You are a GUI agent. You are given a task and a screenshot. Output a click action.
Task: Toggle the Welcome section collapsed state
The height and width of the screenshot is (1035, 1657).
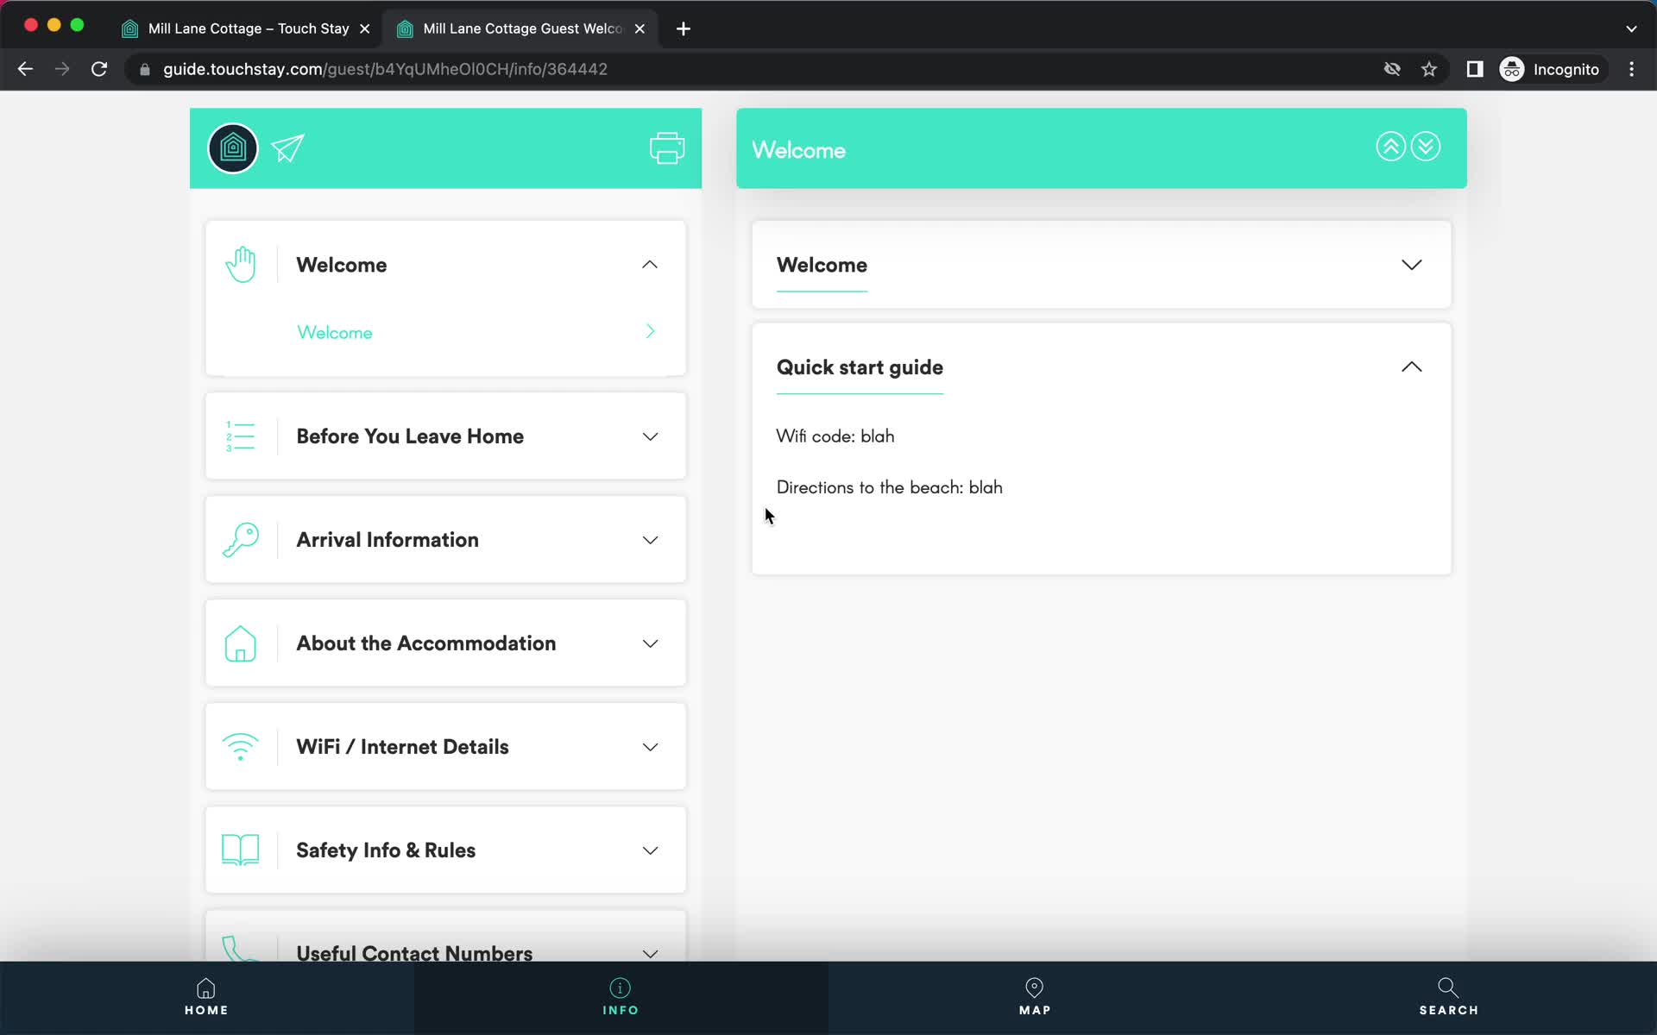coord(1411,265)
